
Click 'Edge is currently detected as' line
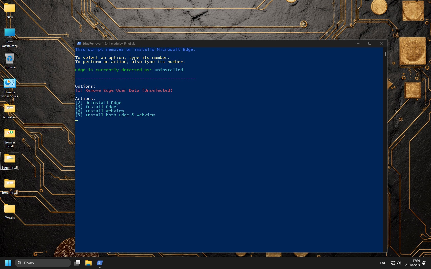click(129, 70)
